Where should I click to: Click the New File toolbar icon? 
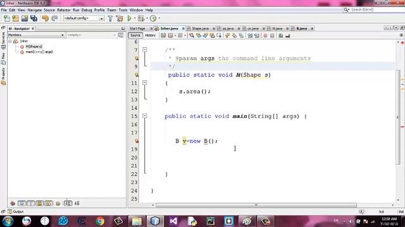pos(7,18)
